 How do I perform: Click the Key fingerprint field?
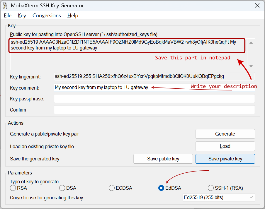[x=154, y=76]
